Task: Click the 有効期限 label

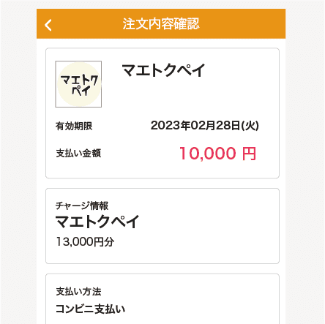Action: point(74,127)
